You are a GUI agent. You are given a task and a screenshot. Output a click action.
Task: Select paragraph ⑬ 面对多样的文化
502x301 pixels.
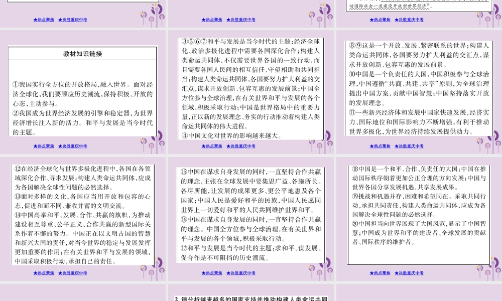[83, 201]
